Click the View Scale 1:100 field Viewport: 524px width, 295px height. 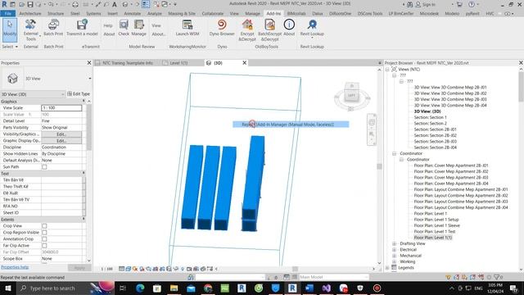(61, 107)
